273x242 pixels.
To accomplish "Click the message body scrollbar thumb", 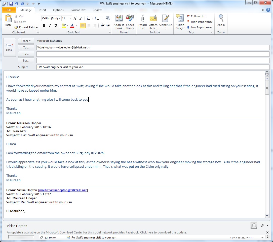I will [x=267, y=88].
